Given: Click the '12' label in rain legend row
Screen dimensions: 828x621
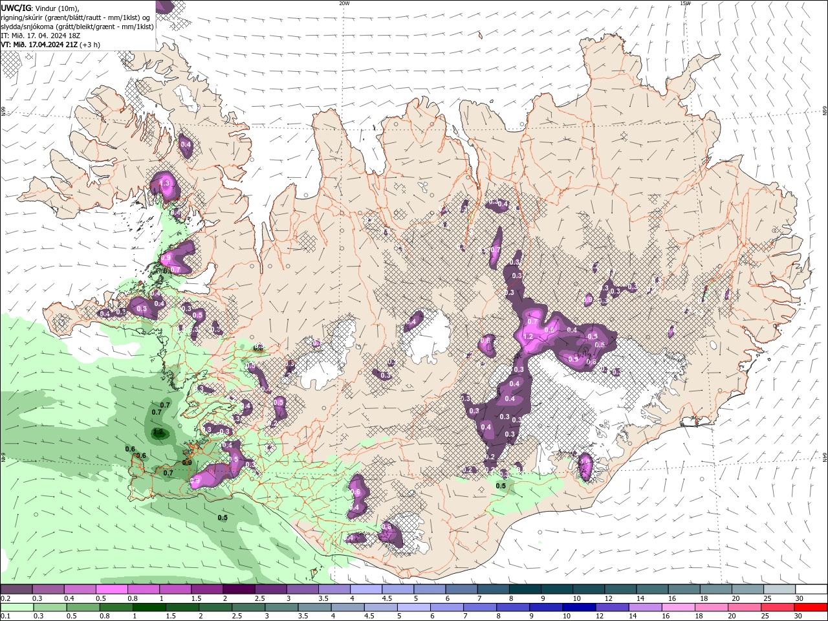Looking at the screenshot, I should click(600, 616).
